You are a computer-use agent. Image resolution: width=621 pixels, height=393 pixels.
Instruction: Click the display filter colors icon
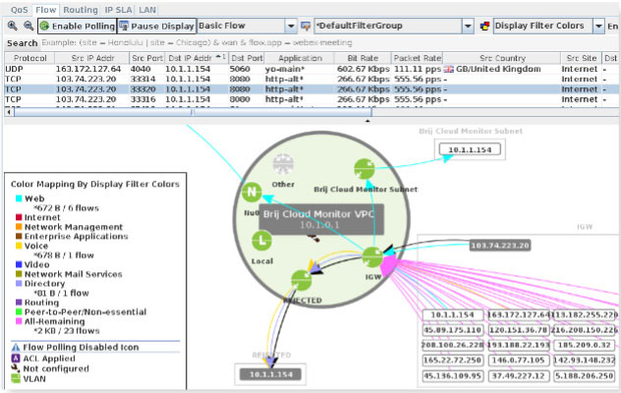(485, 26)
